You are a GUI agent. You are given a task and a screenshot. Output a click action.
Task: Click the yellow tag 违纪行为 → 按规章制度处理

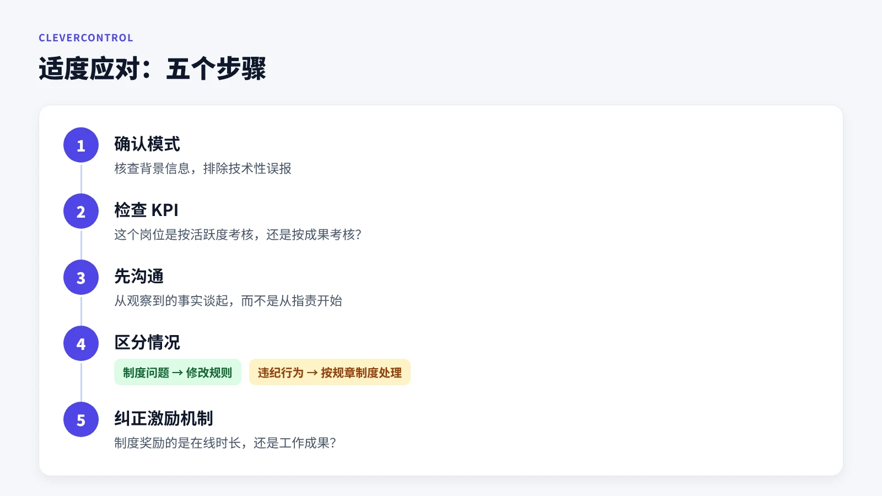click(x=330, y=373)
